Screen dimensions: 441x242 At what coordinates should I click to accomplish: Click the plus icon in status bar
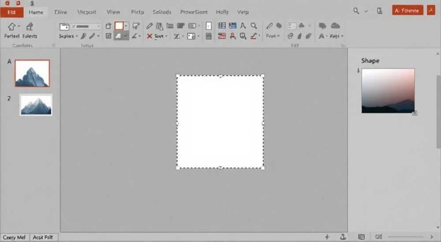327,237
